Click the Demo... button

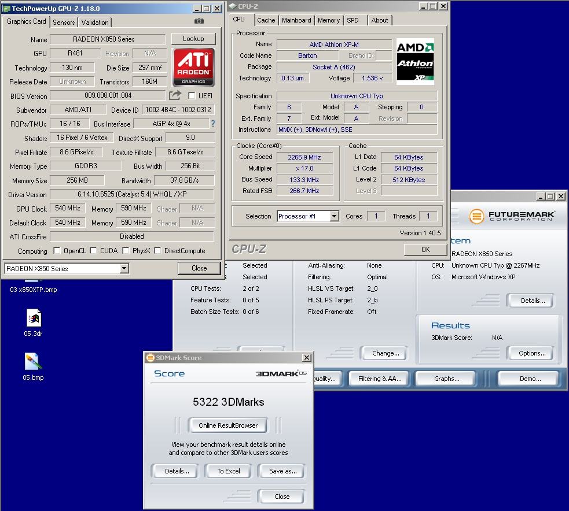pos(530,379)
